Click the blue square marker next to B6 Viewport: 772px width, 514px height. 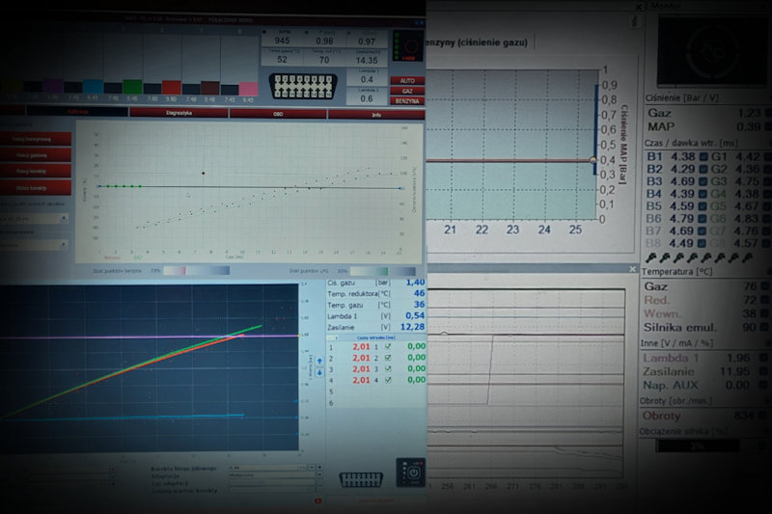pyautogui.click(x=703, y=218)
